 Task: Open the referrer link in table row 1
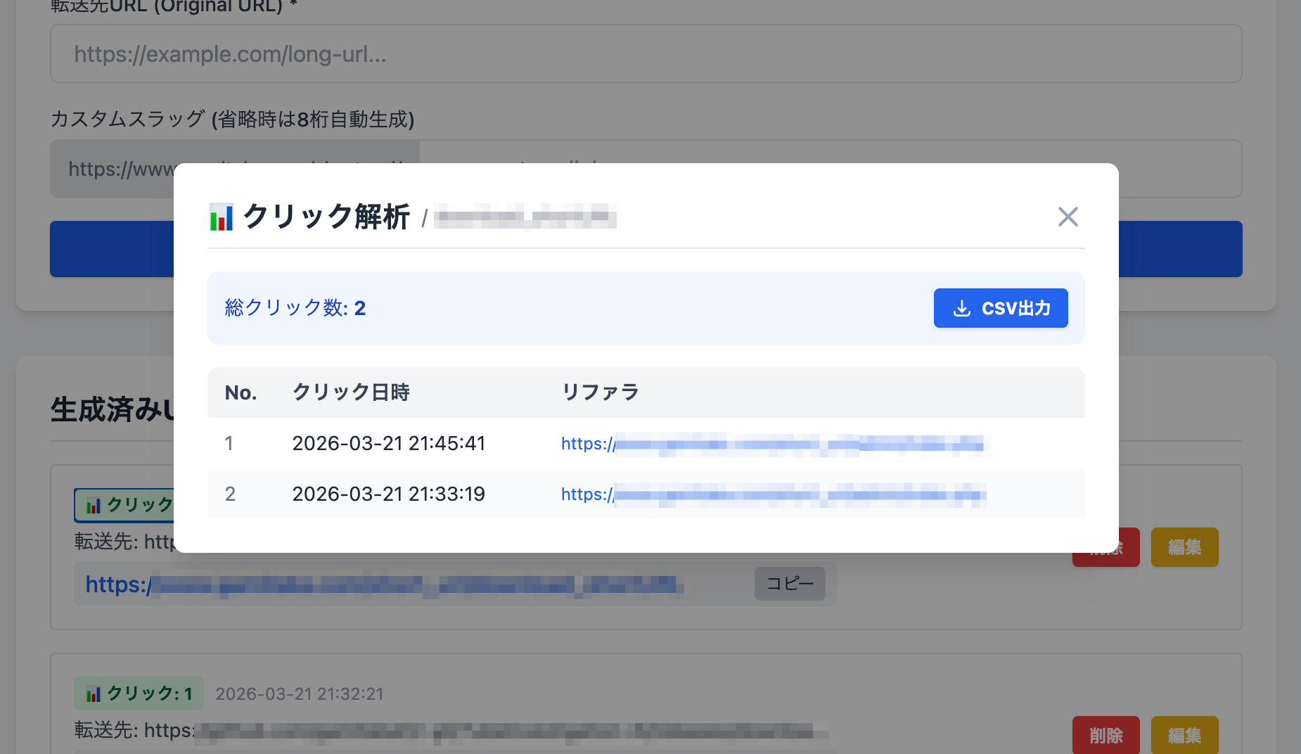774,444
